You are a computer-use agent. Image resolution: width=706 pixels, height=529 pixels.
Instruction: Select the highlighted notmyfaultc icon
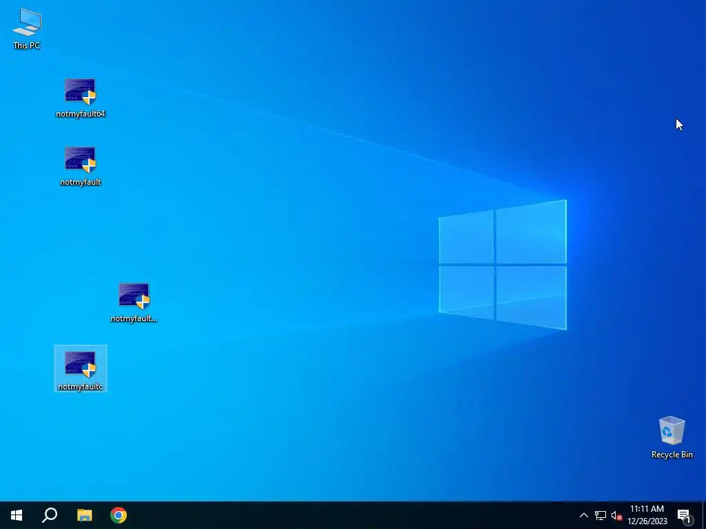[x=80, y=369]
